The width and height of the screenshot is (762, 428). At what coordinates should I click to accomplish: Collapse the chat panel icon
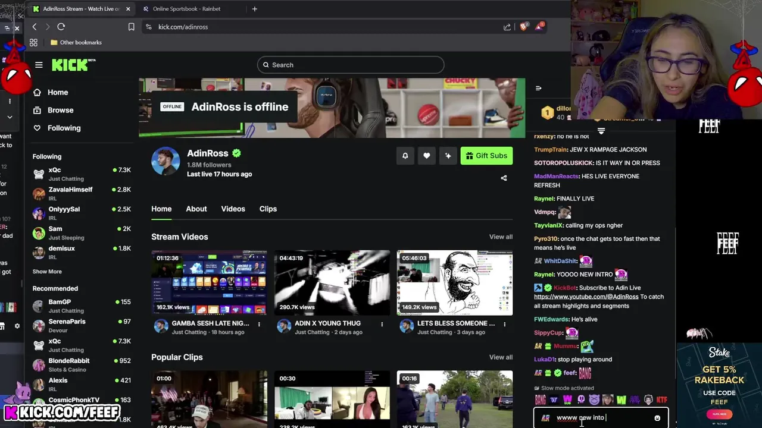coord(538,89)
